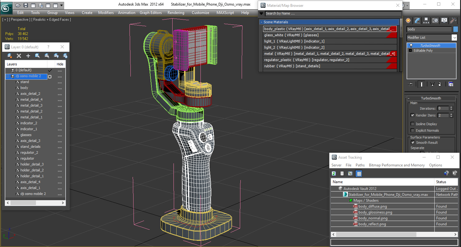This screenshot has height=247, width=461.
Task: Collapse the dji osmo mobile 2 layer
Action: click(x=8, y=76)
